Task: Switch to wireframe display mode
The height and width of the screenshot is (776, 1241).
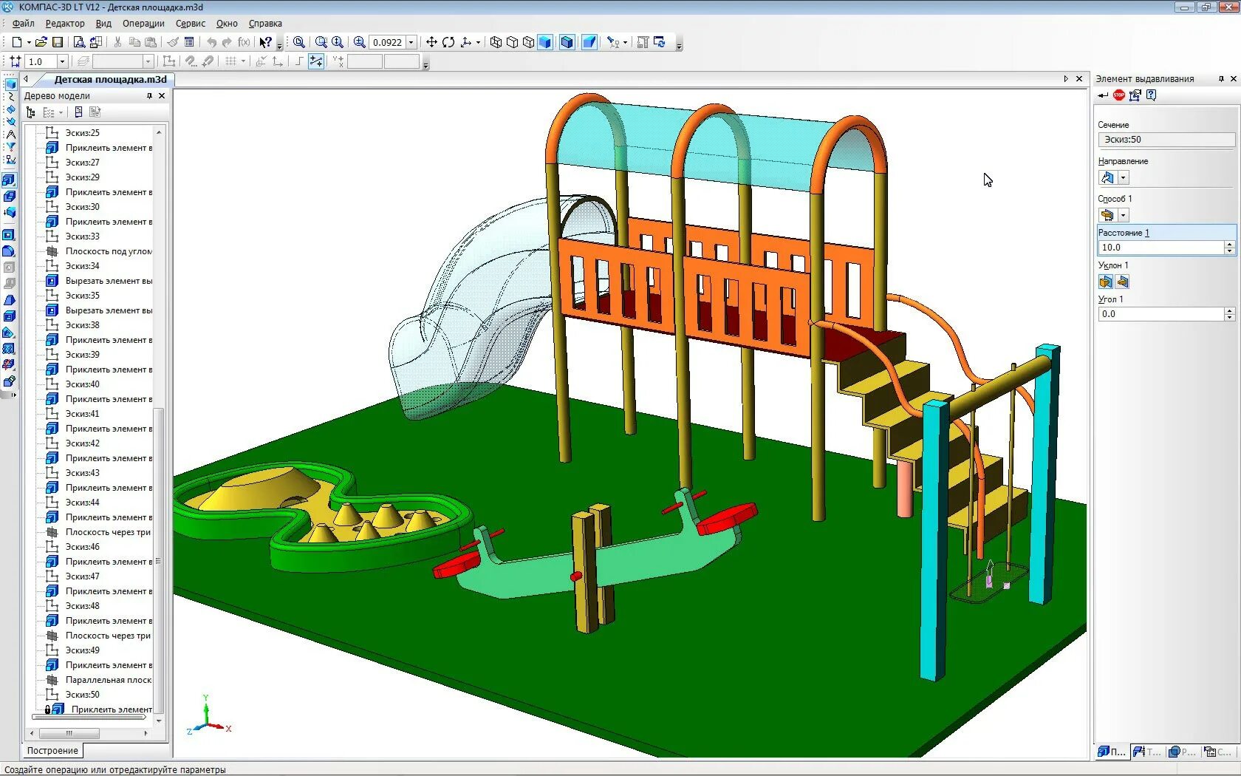Action: 496,42
